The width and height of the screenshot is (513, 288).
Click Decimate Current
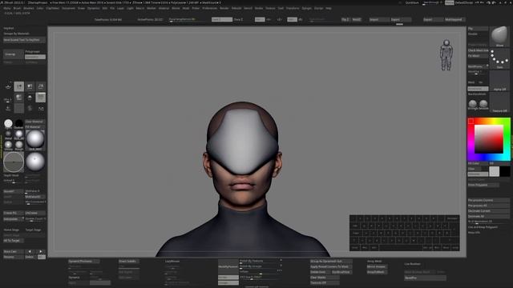click(488, 211)
